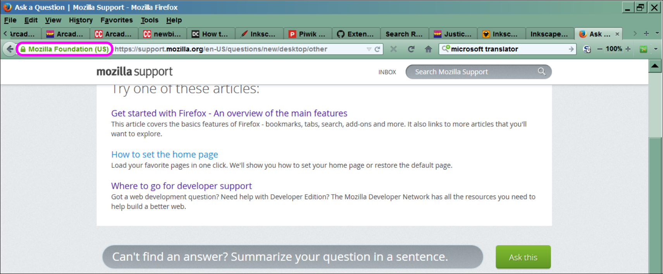The height and width of the screenshot is (274, 663).
Task: Close the Ask a Question tab
Action: pyautogui.click(x=617, y=34)
